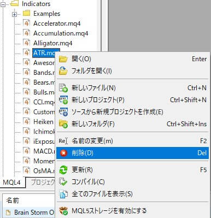
Task: Select Accumulation.mq4 in the navigator
Action: pyautogui.click(x=61, y=33)
